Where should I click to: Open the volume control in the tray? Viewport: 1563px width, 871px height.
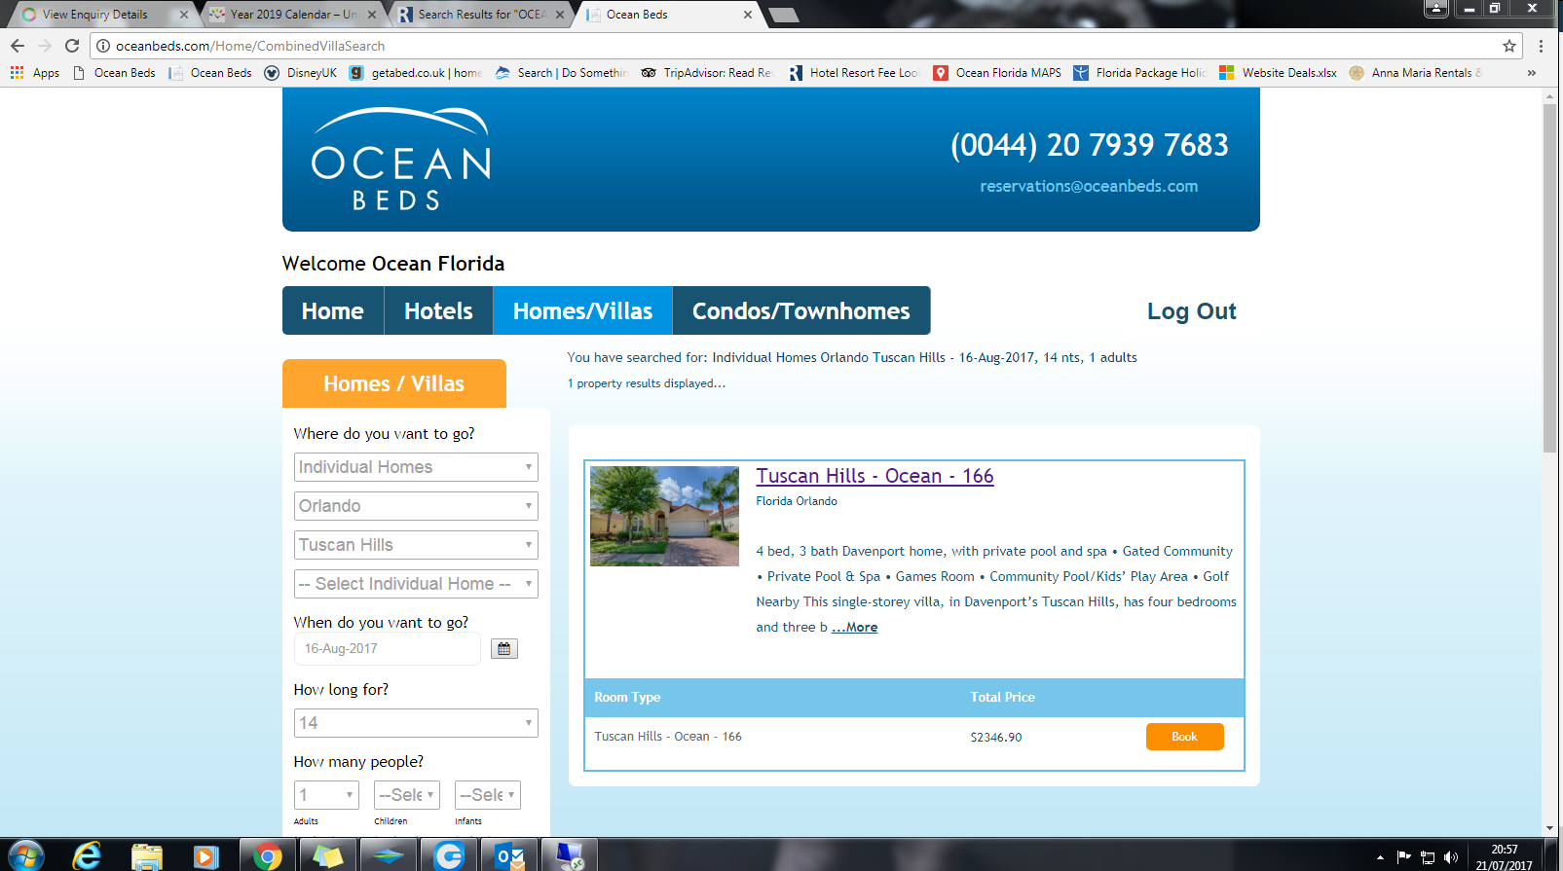point(1451,857)
